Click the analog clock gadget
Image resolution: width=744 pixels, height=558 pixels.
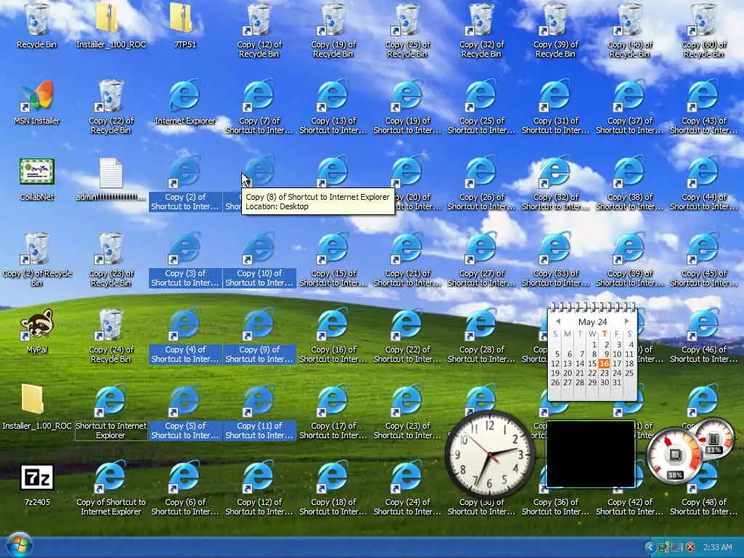(490, 455)
